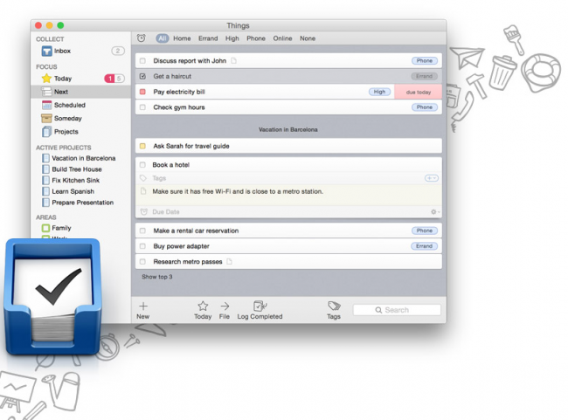Check off Research metro passes
Viewport: 568px width, 420px height.
pos(142,261)
